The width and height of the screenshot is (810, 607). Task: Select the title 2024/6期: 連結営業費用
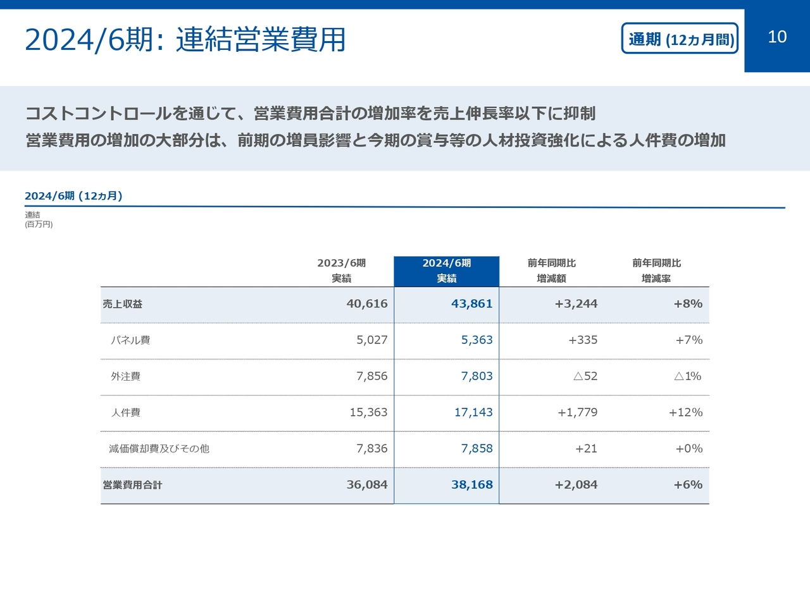click(x=185, y=40)
